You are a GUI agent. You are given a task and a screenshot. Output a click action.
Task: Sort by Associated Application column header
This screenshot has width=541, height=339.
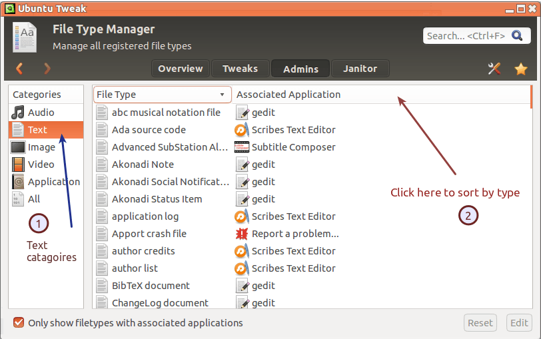point(288,95)
